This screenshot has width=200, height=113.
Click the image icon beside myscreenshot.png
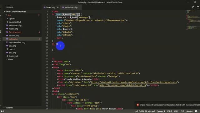pyautogui.click(x=7, y=42)
